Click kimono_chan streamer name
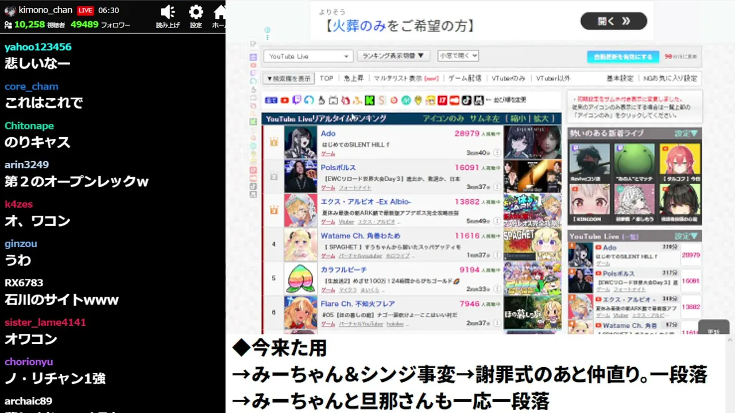 tap(46, 10)
